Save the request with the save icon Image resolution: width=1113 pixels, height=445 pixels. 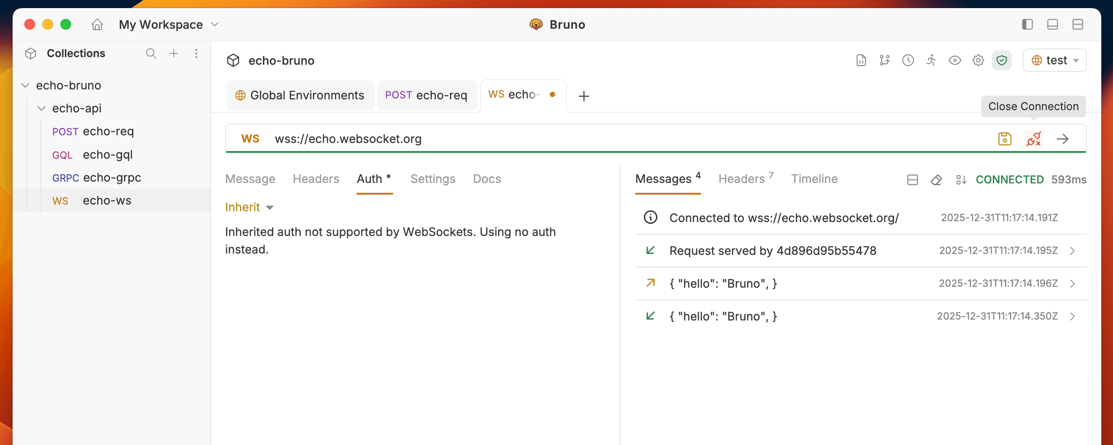pyautogui.click(x=1004, y=139)
